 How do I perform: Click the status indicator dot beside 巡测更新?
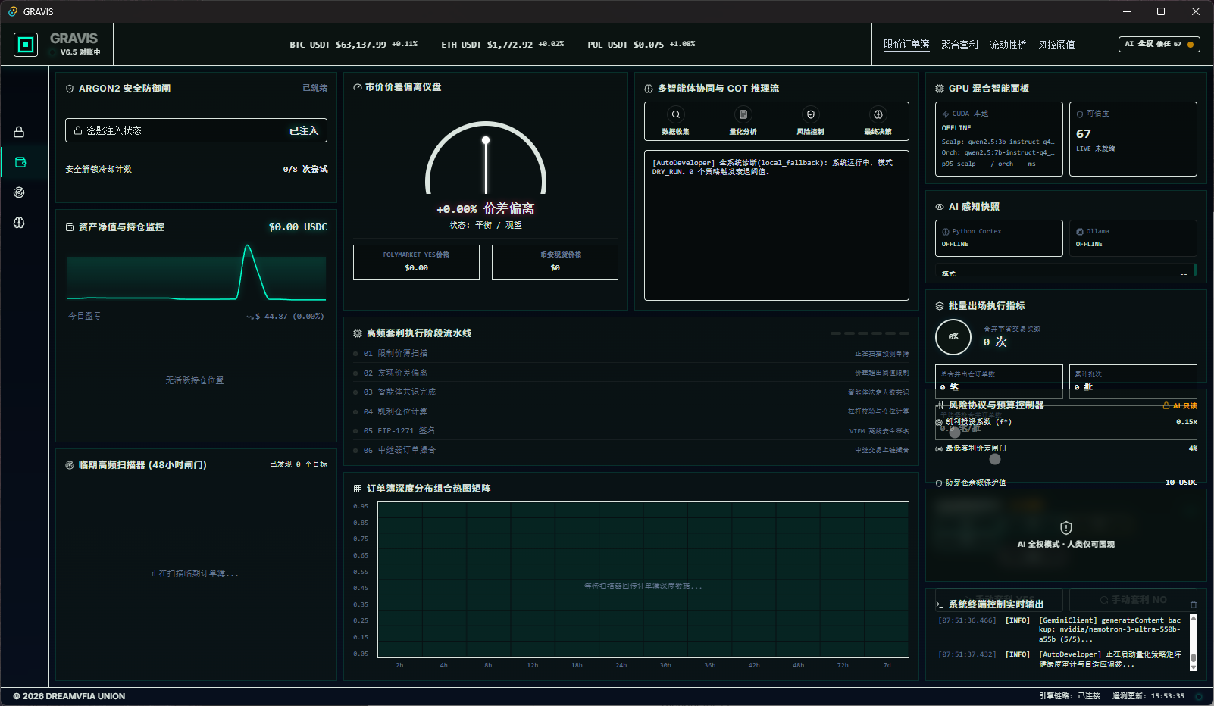[x=1199, y=696]
